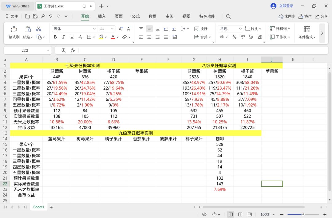
Task: Click the zoom slider handle
Action: click(303, 214)
